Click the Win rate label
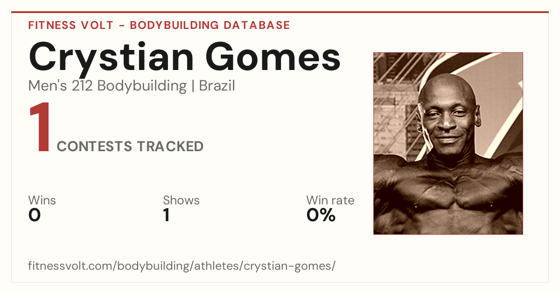The height and width of the screenshot is (294, 560). tap(330, 201)
